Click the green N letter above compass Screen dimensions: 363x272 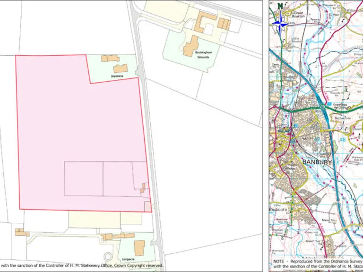click(281, 6)
